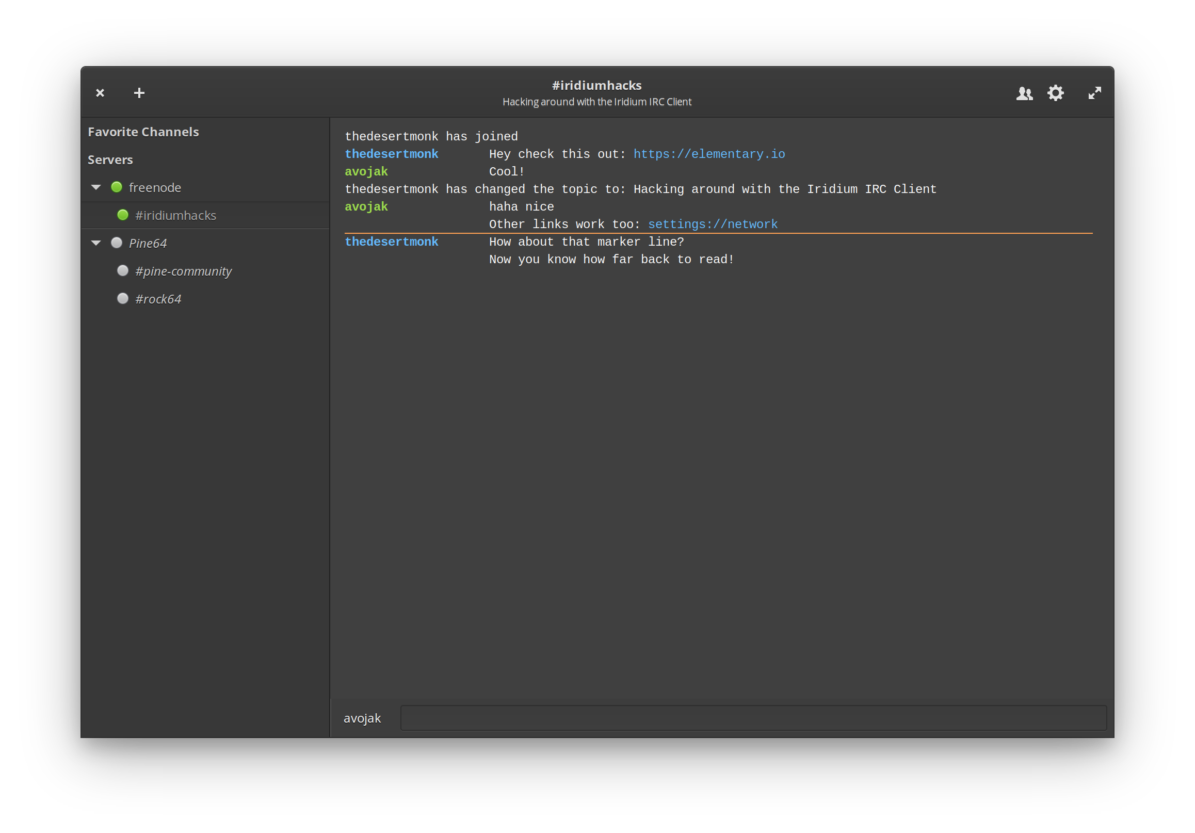Open the settings gear menu

[x=1055, y=93]
